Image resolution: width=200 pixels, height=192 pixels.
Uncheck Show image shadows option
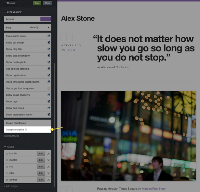click(49, 95)
